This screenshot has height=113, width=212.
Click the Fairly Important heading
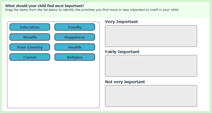[x=122, y=52]
